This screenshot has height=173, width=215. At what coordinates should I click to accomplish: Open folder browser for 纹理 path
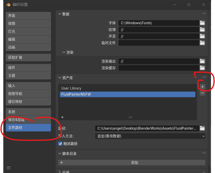tap(202, 30)
